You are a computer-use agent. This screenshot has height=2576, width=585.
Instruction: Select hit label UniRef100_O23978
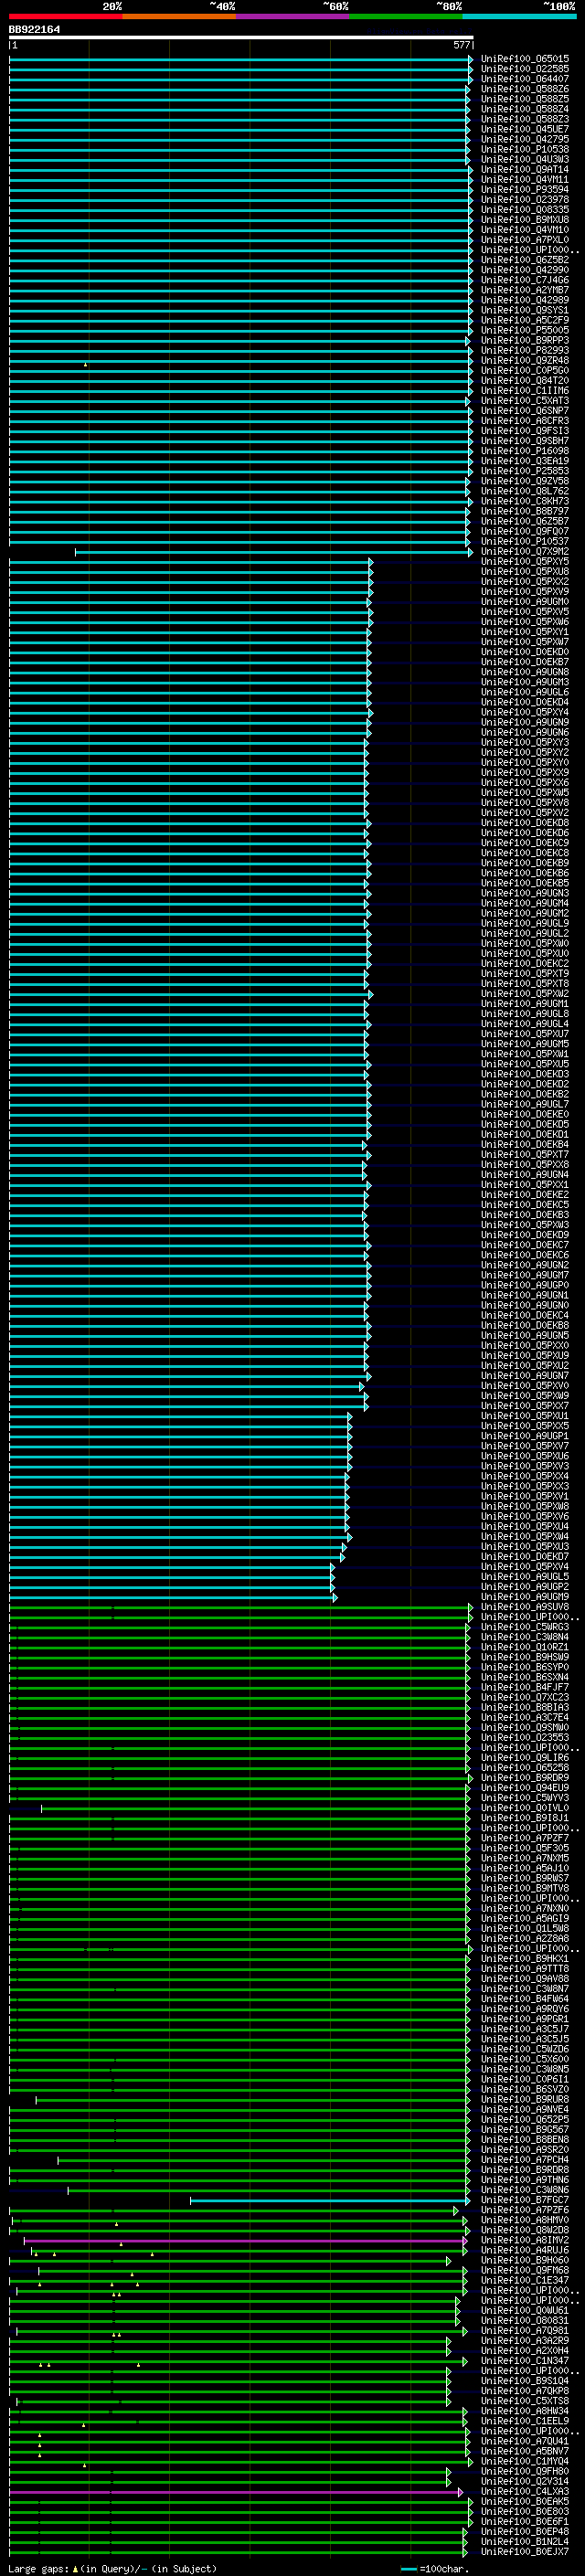524,200
